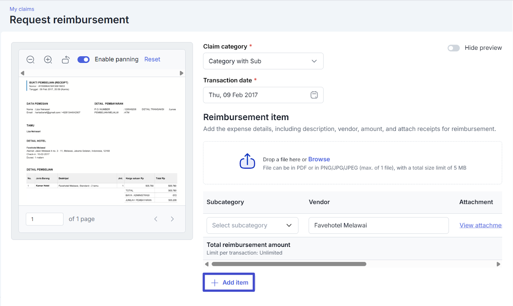Reset the preview zoom and position
Image resolution: width=513 pixels, height=306 pixels.
152,59
